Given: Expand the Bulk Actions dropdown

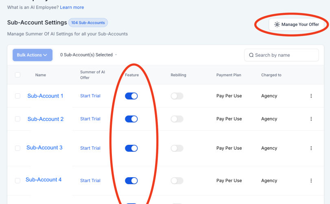Looking at the screenshot, I should tap(32, 55).
